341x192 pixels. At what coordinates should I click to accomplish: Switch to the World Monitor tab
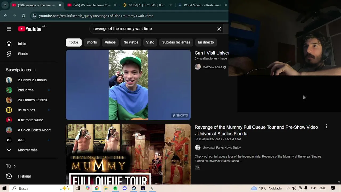(202, 5)
